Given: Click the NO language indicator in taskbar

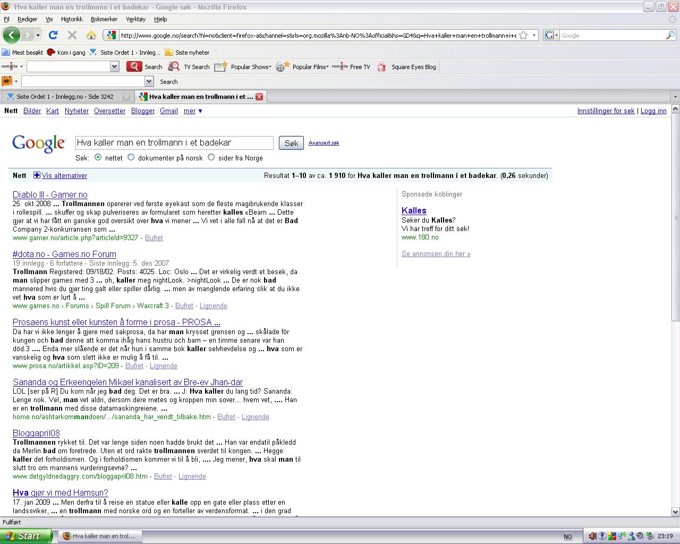Looking at the screenshot, I should click(x=568, y=536).
